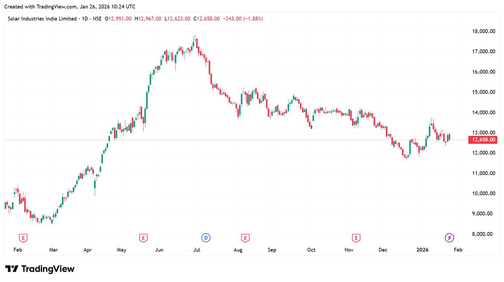Click the −243.00 (−1.88%) change value
Screen dimensions: 504x282
point(243,19)
